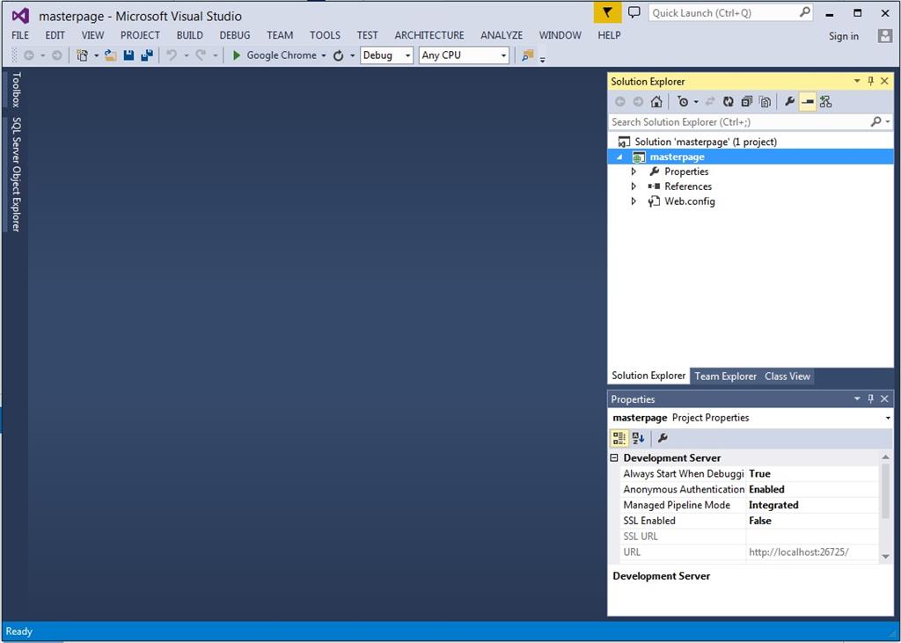
Task: Open the feedback speech bubble icon
Action: pyautogui.click(x=634, y=12)
